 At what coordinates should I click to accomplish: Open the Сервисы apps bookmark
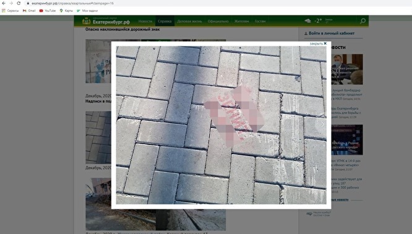click(11, 11)
